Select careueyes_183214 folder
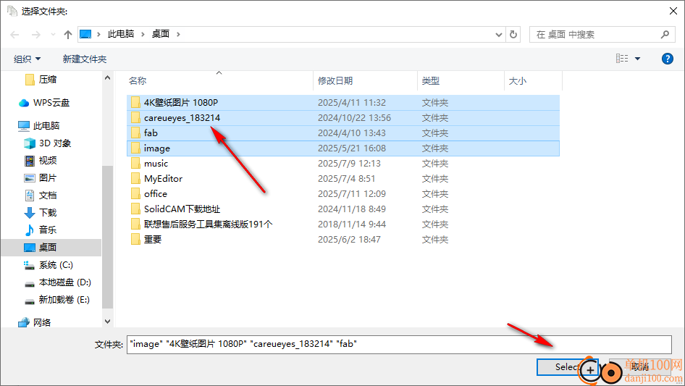Screen dimensions: 685x386 tap(343, 118)
